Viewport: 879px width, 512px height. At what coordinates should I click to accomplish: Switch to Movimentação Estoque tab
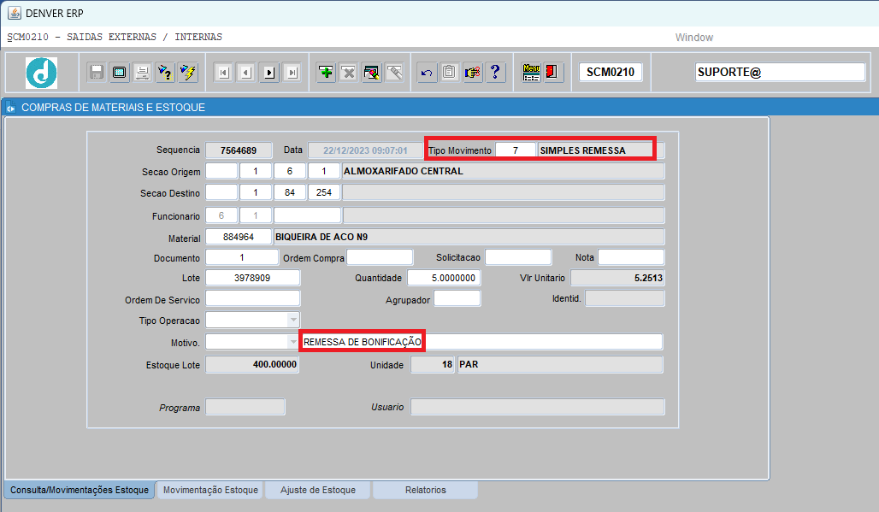[x=211, y=490]
